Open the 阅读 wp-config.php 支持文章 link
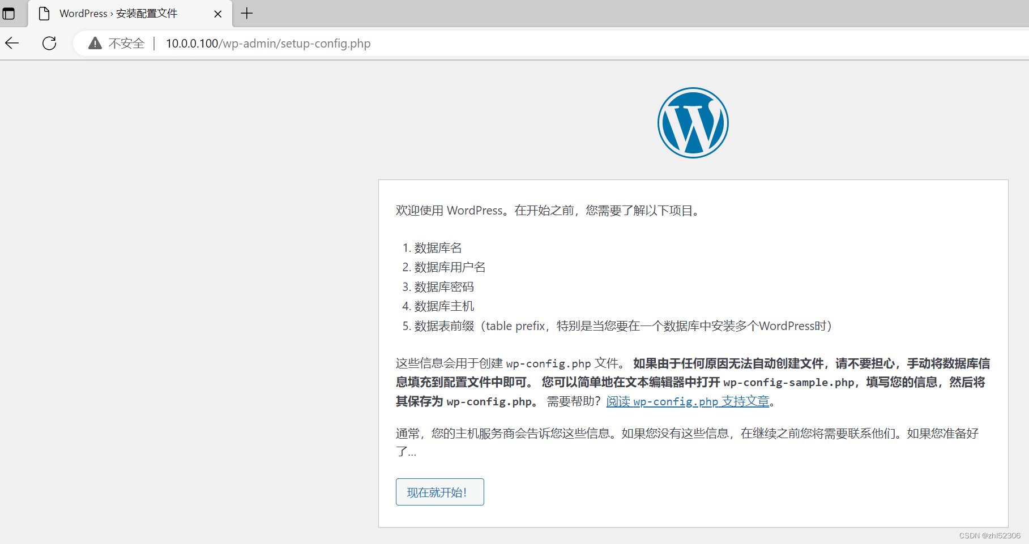The height and width of the screenshot is (544, 1029). point(688,401)
